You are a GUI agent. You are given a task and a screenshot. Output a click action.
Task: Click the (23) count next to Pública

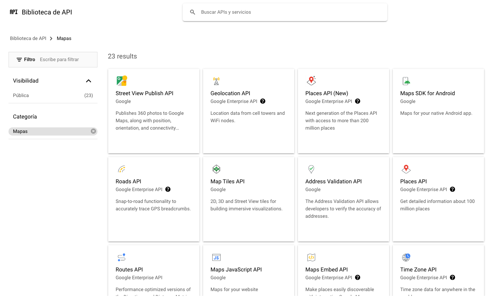89,95
